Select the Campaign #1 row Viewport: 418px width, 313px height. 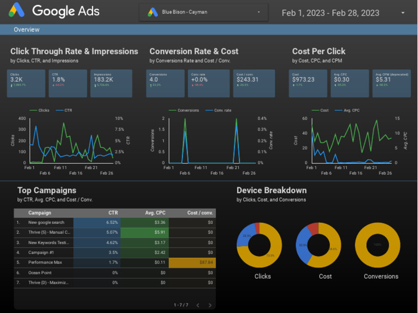tap(115, 252)
